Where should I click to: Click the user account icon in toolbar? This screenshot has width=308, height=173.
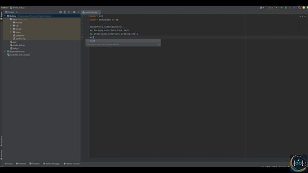[x=262, y=8]
